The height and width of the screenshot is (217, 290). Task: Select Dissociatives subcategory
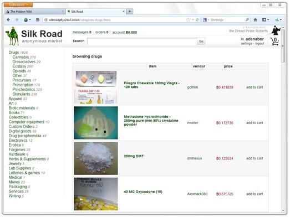click(24, 61)
